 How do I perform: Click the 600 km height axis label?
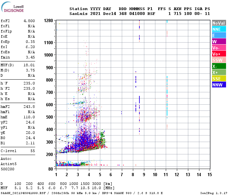50,105
